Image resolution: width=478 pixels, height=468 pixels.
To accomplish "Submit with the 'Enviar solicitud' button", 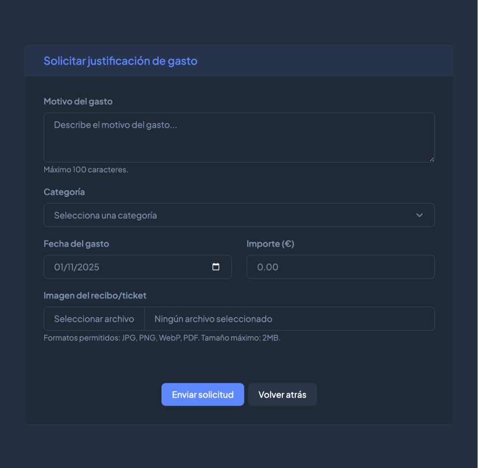I will pos(202,394).
